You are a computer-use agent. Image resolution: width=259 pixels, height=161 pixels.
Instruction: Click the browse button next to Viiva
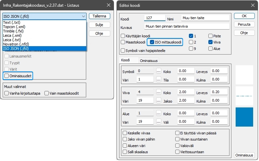click(x=159, y=92)
